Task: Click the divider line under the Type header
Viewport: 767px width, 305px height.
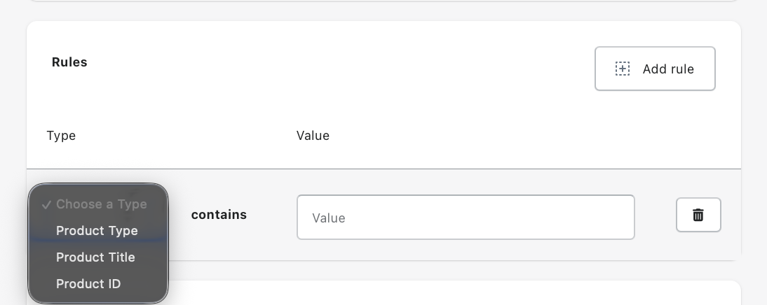Action: click(x=384, y=169)
